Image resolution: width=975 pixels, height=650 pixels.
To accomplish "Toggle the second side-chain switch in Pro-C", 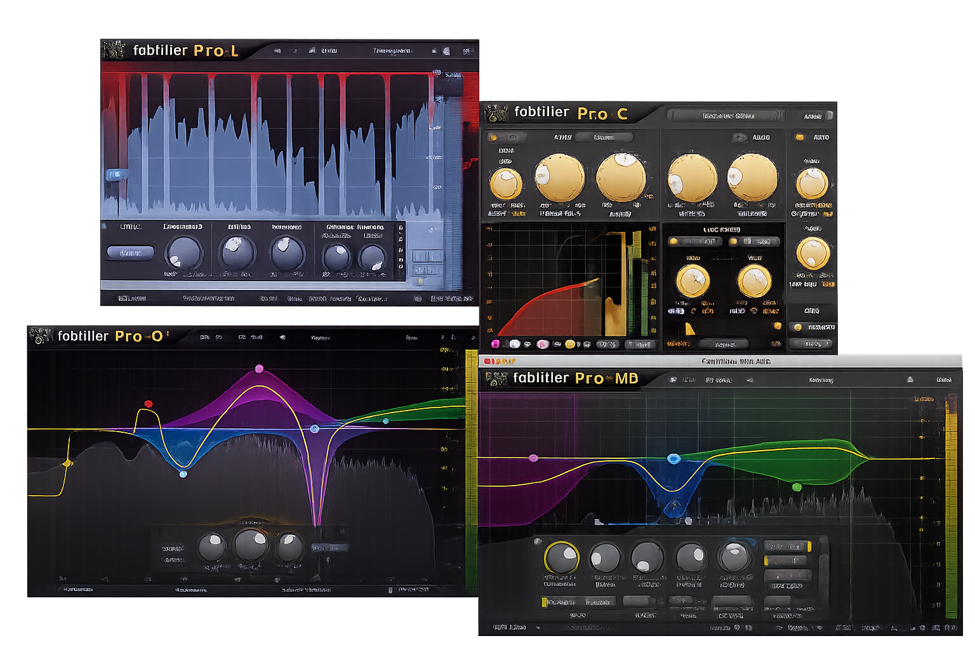I will tap(753, 241).
